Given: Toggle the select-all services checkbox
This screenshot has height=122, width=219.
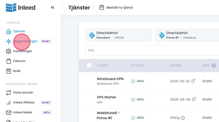Looking at the screenshot, I should click(x=89, y=65).
